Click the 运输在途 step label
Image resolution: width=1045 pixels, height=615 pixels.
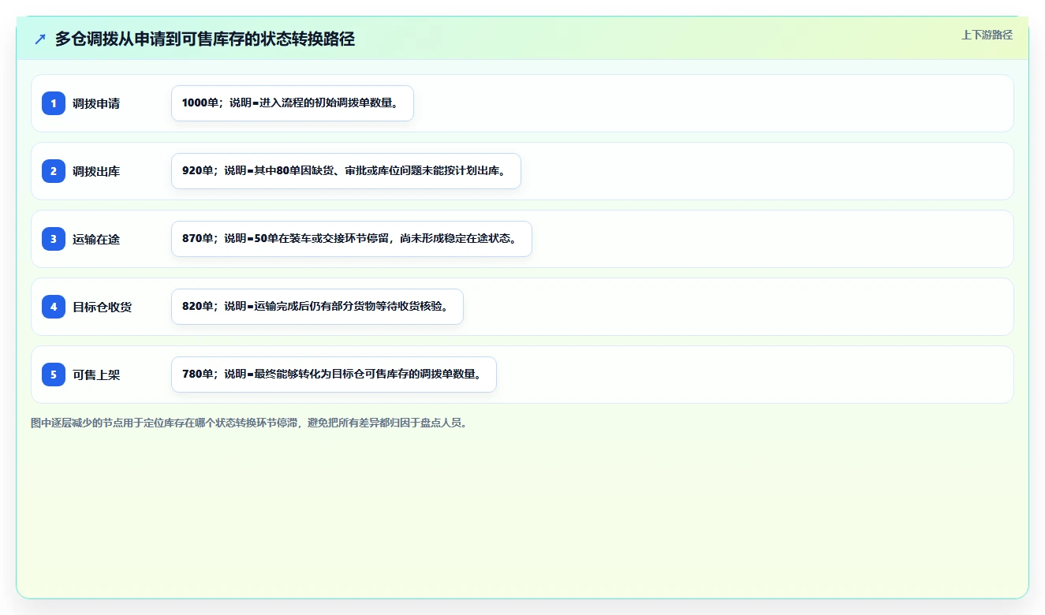96,239
